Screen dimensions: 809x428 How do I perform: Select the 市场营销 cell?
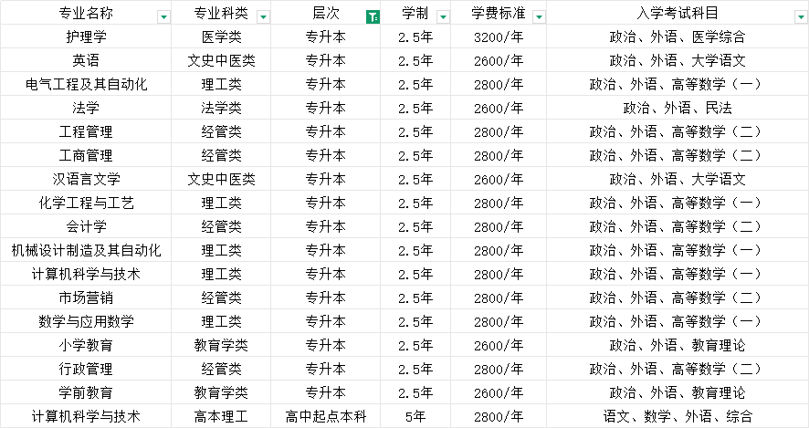point(86,298)
